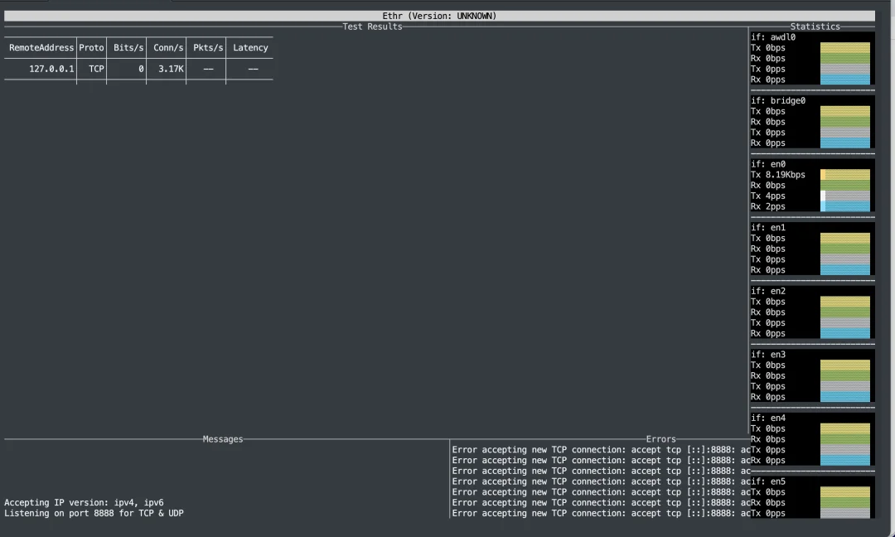The width and height of the screenshot is (895, 537).
Task: Click the "Rx 0bps" value for en2
Action: [x=767, y=312]
